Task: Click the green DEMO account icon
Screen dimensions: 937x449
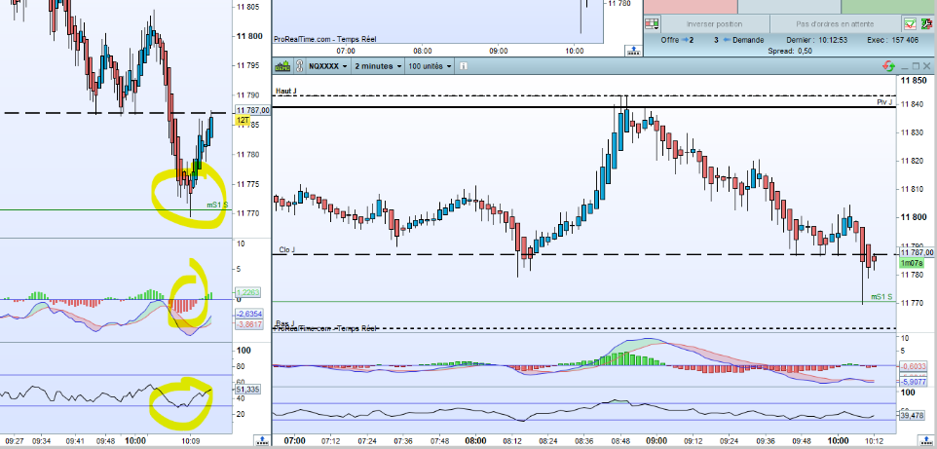Action: 282,66
